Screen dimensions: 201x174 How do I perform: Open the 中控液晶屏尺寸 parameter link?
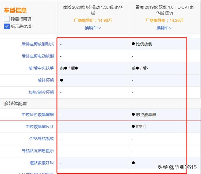tap(40, 127)
